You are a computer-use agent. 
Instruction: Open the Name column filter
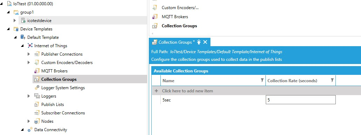coord(262,80)
